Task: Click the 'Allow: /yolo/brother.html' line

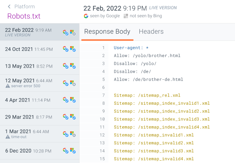Action: [x=147, y=56]
